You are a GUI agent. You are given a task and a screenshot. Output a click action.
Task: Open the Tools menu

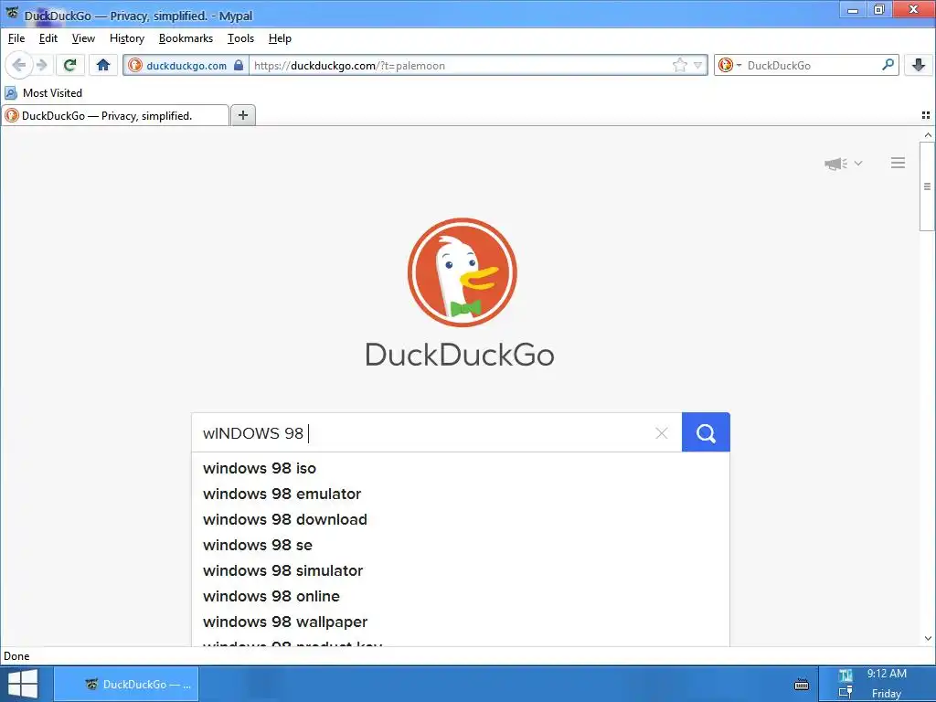[x=240, y=38]
